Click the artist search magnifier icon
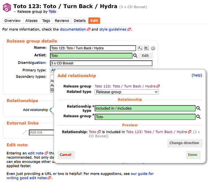The width and height of the screenshot is (208, 183). point(135,56)
